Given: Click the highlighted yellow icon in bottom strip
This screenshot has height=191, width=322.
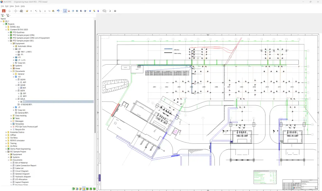Looking at the screenshot, I should pos(84,188).
